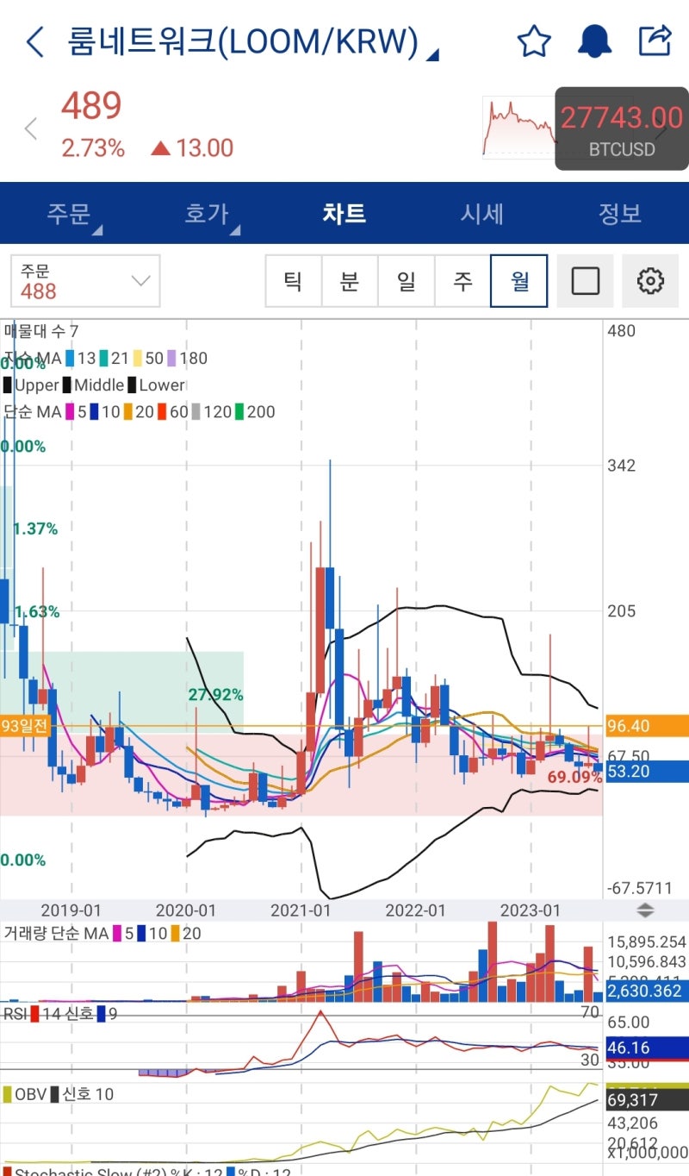Select the 주 chart interval
Image resolution: width=689 pixels, height=1176 pixels.
463,281
